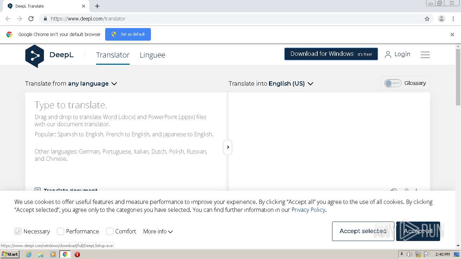Click the address bar URL field
The image size is (461, 259).
tap(236, 19)
